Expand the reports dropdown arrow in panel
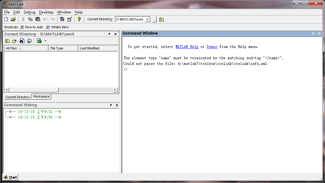 pos(45,41)
